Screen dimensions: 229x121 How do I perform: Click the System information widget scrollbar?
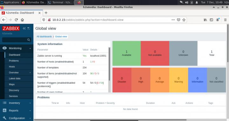click(109, 64)
